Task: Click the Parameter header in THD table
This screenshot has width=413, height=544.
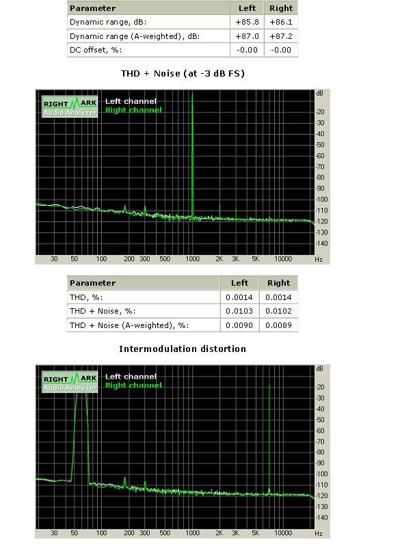Action: 93,283
